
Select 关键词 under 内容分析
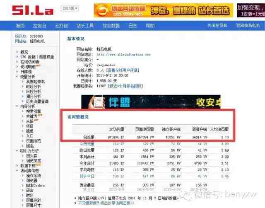[x=32, y=116]
